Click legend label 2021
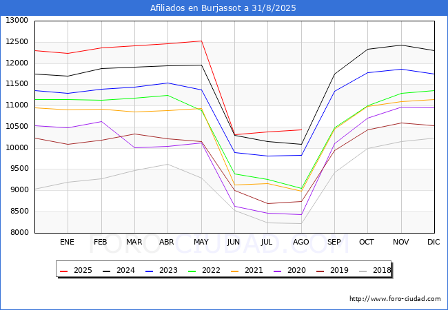The image size is (448, 310). pos(254,270)
